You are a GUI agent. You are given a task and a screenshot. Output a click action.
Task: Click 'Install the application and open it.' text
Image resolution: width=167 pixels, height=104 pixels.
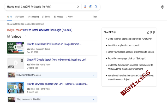point(124,45)
